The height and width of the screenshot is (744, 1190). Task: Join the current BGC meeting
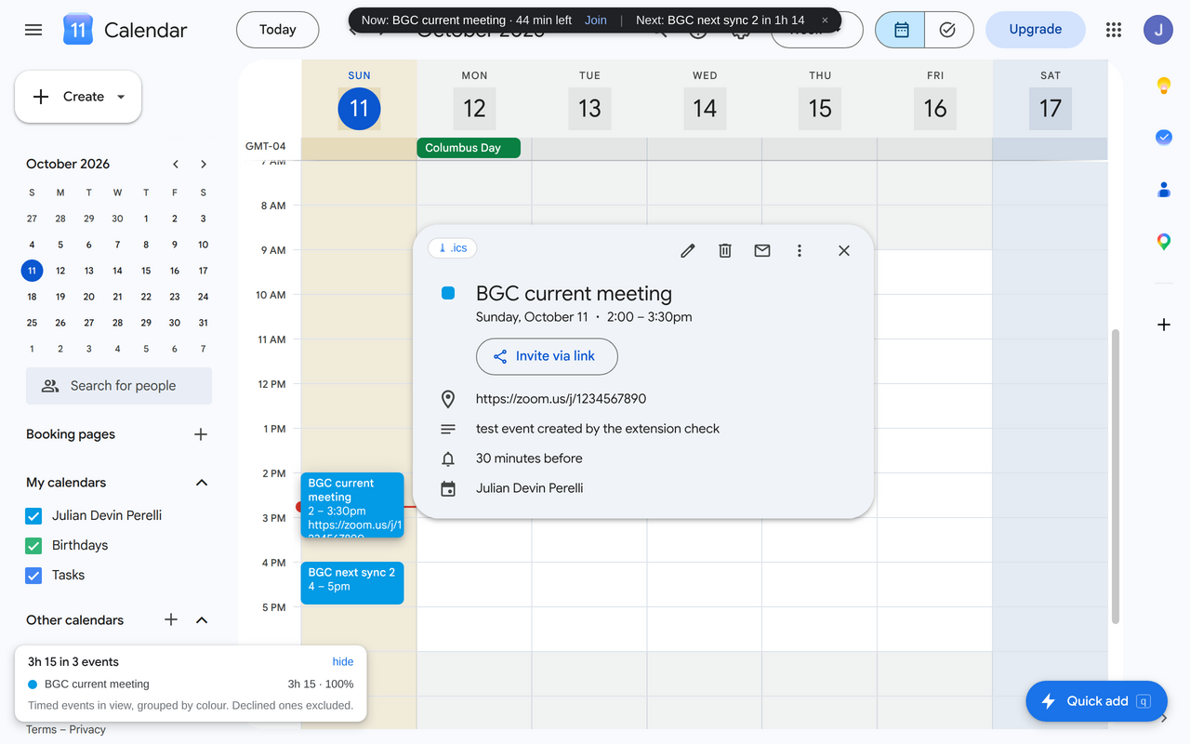pos(596,20)
